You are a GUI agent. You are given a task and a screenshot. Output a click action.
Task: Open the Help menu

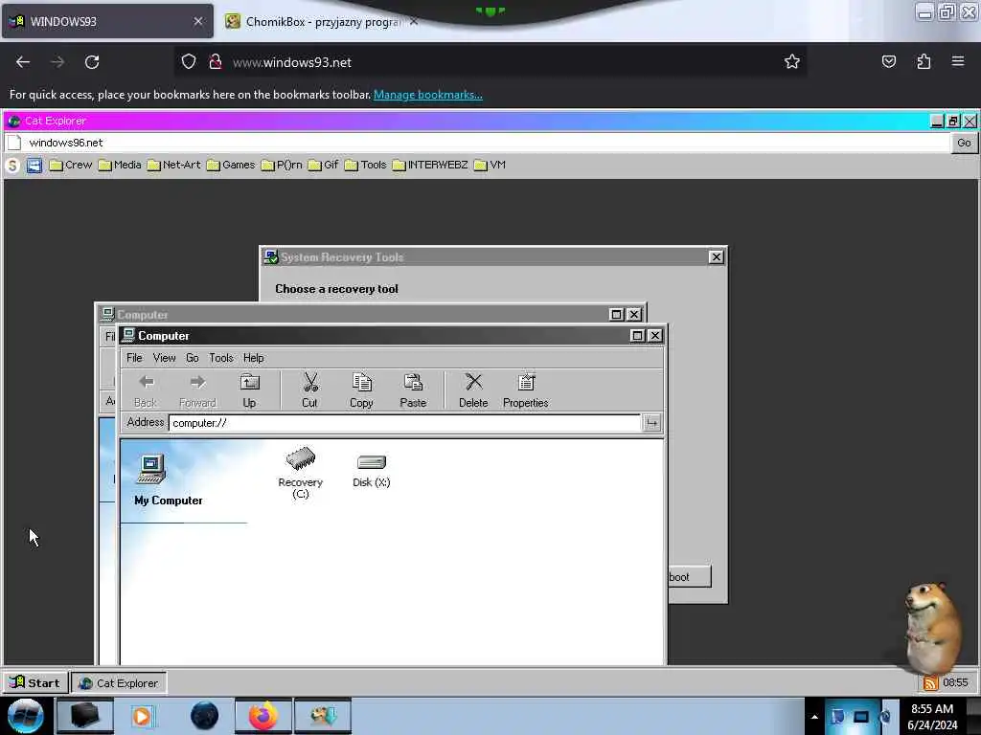point(253,358)
